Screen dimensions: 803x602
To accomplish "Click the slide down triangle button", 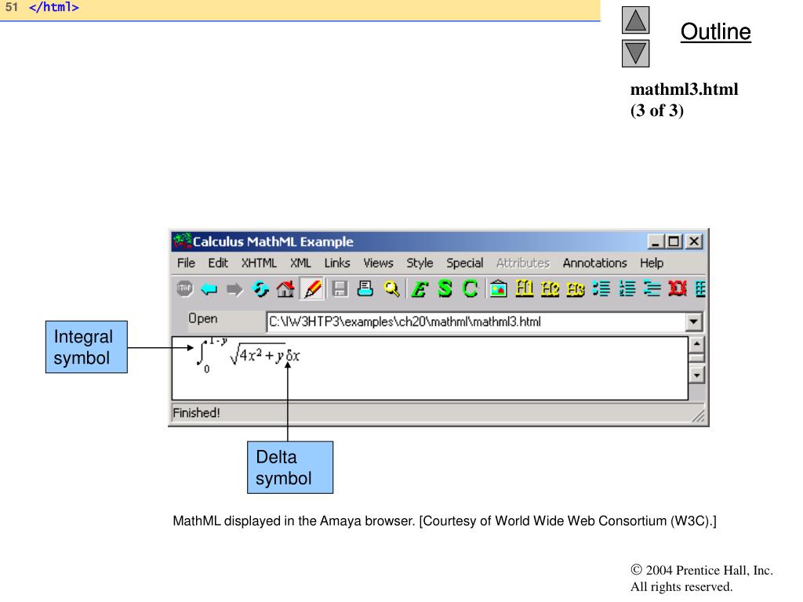I will pos(635,53).
